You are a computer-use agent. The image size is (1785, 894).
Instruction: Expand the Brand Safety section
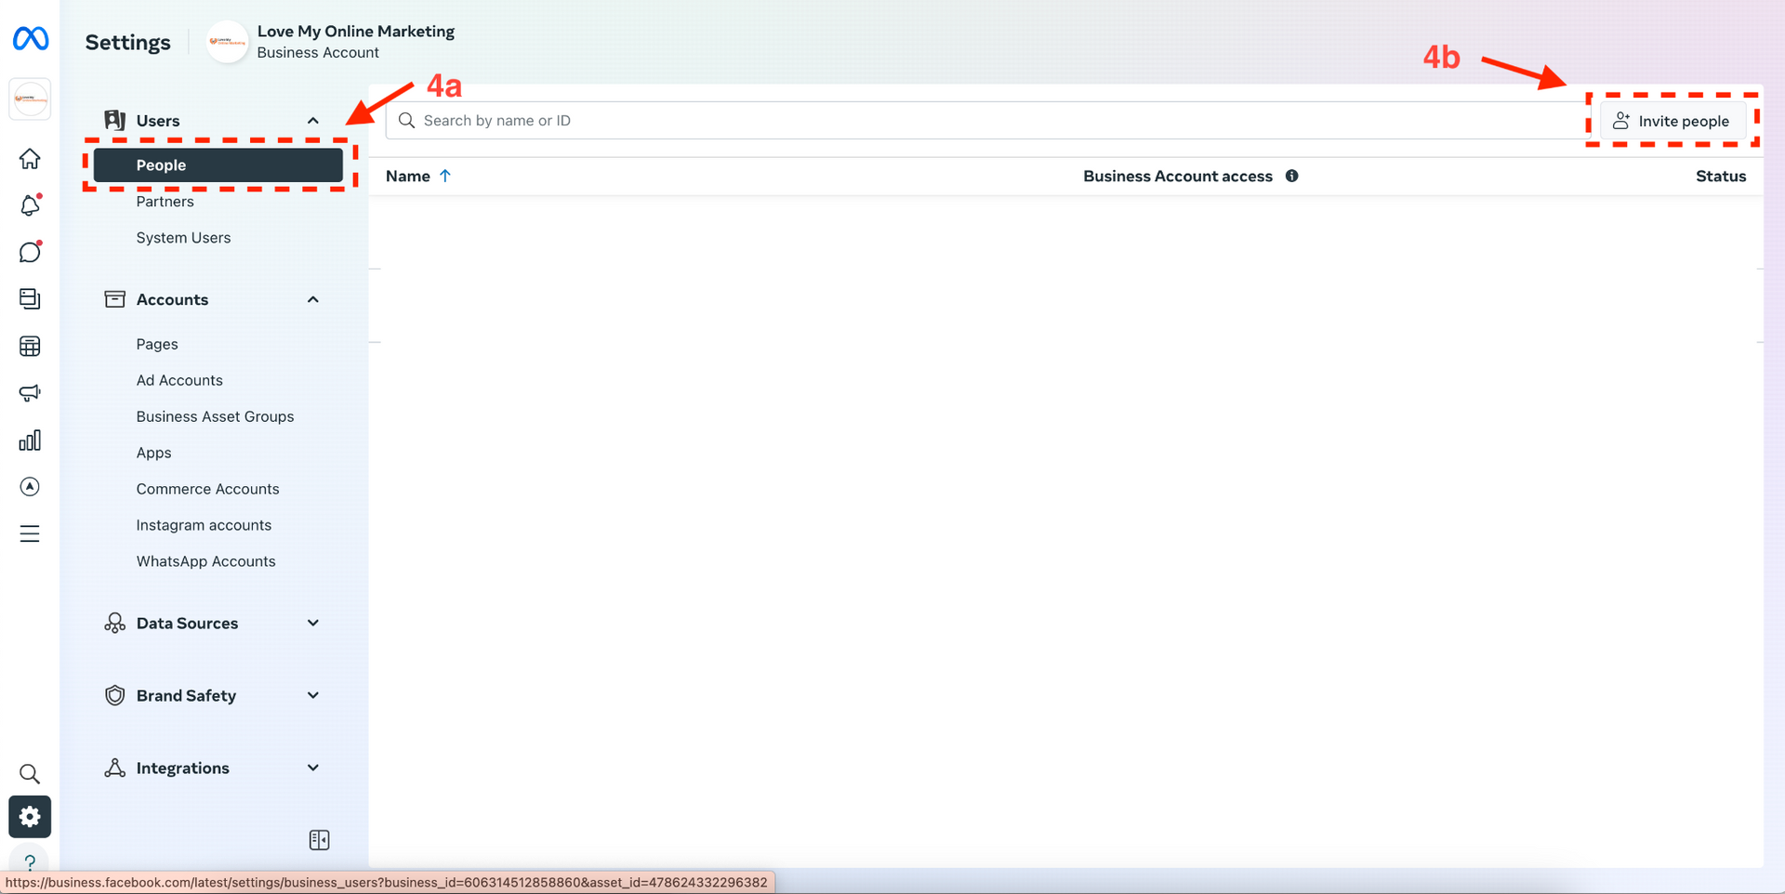313,695
